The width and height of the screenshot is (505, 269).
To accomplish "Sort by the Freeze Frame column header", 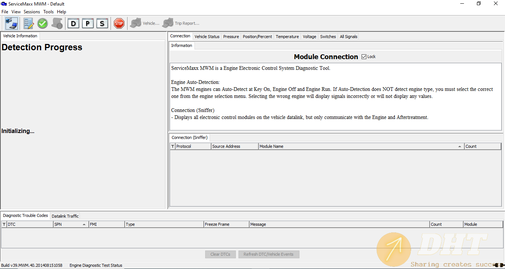I will coord(227,224).
